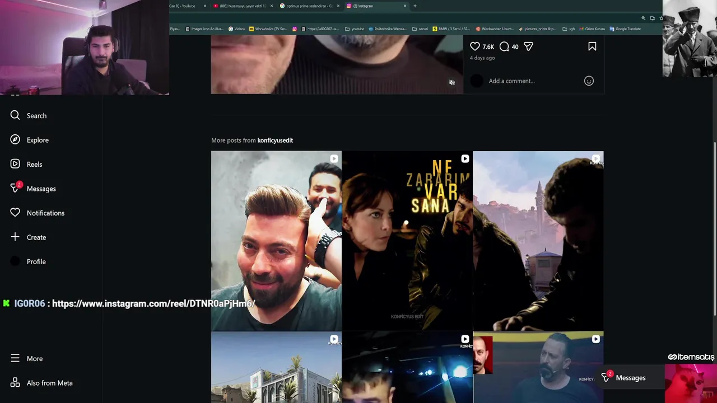Open the BMW / 3 Serisi bookmark
717x403 pixels.
[x=451, y=29]
